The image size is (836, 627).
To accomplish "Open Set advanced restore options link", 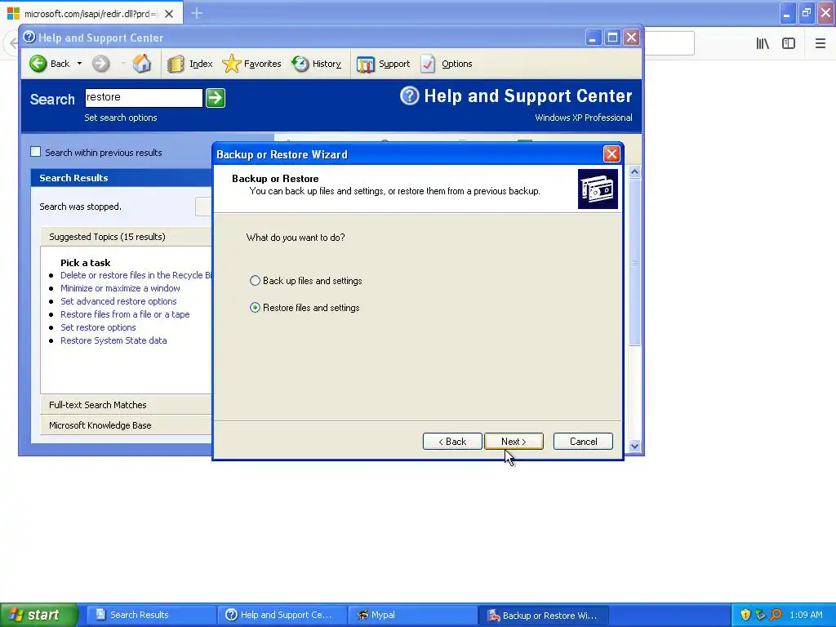I will tap(118, 301).
